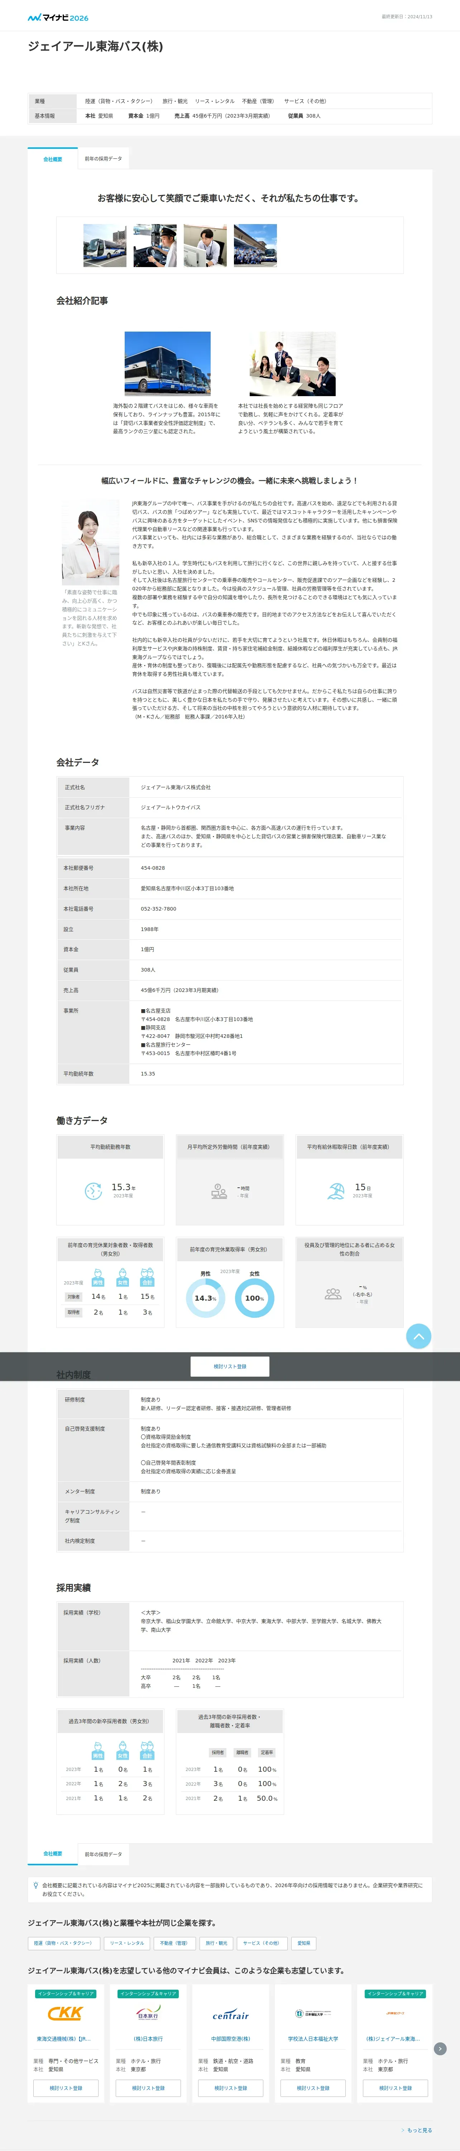Open the リース・レンタル tag

(x=127, y=1943)
